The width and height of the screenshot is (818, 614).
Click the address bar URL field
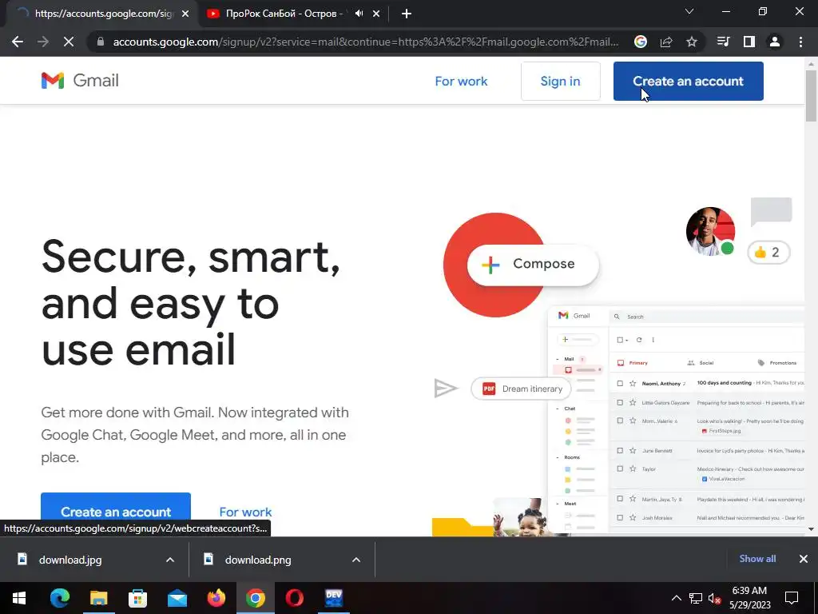(x=365, y=42)
